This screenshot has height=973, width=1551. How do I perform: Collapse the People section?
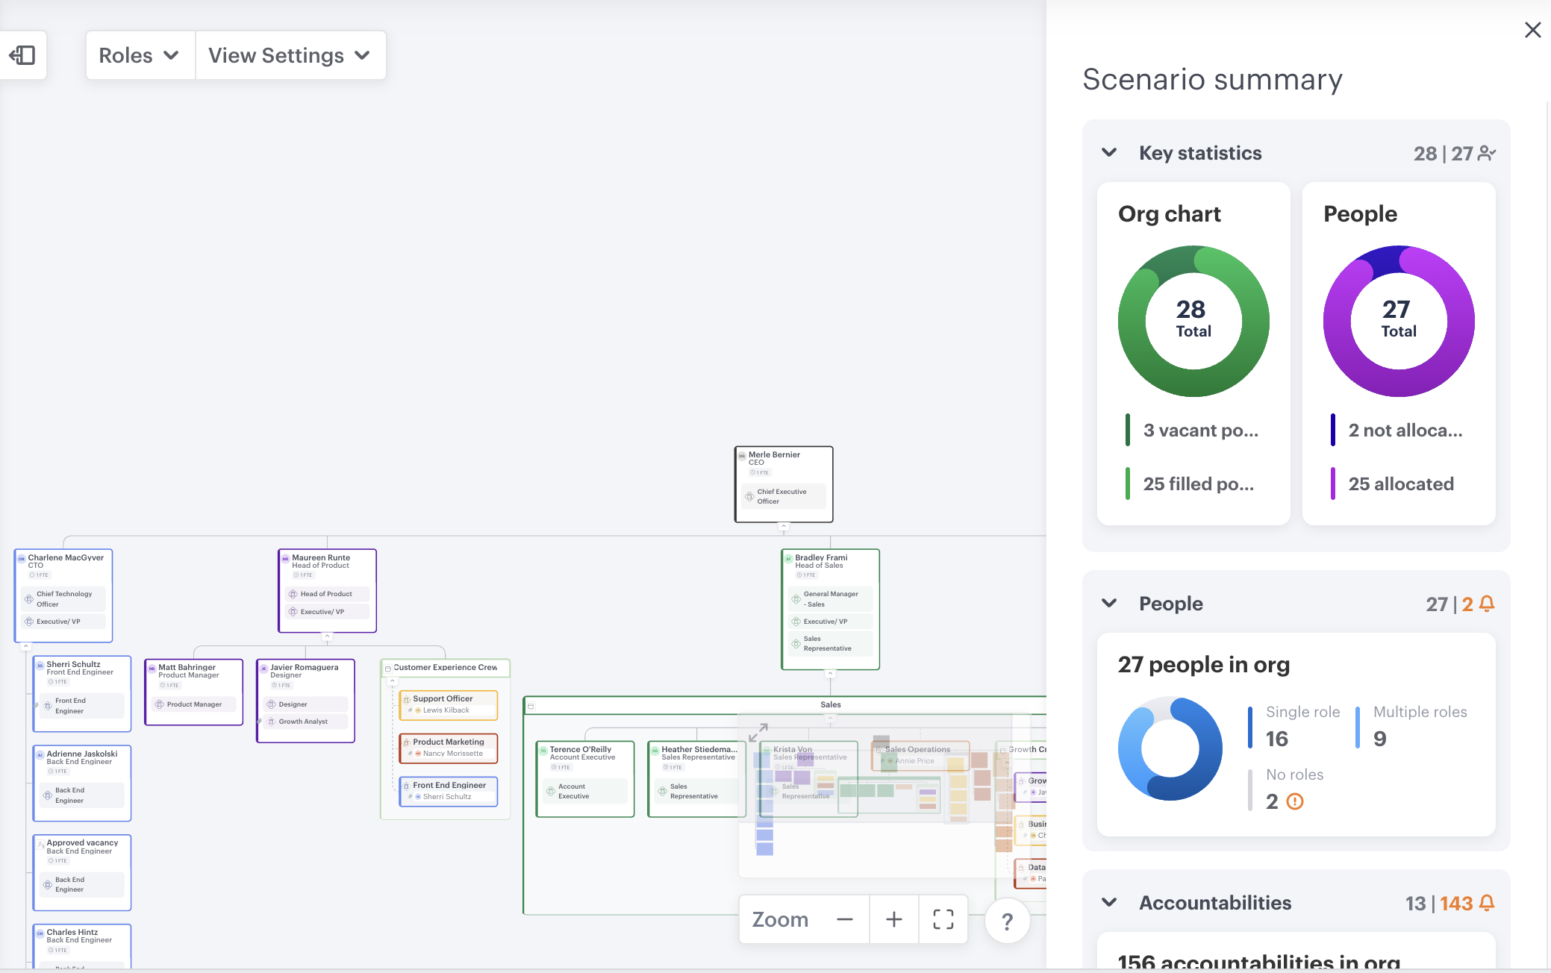pos(1109,604)
